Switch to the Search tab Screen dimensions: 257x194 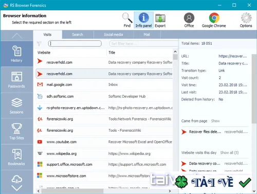pyautogui.click(x=78, y=34)
